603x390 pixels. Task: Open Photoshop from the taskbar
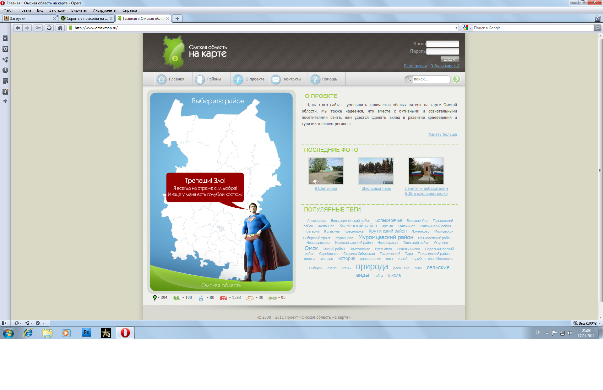(86, 333)
